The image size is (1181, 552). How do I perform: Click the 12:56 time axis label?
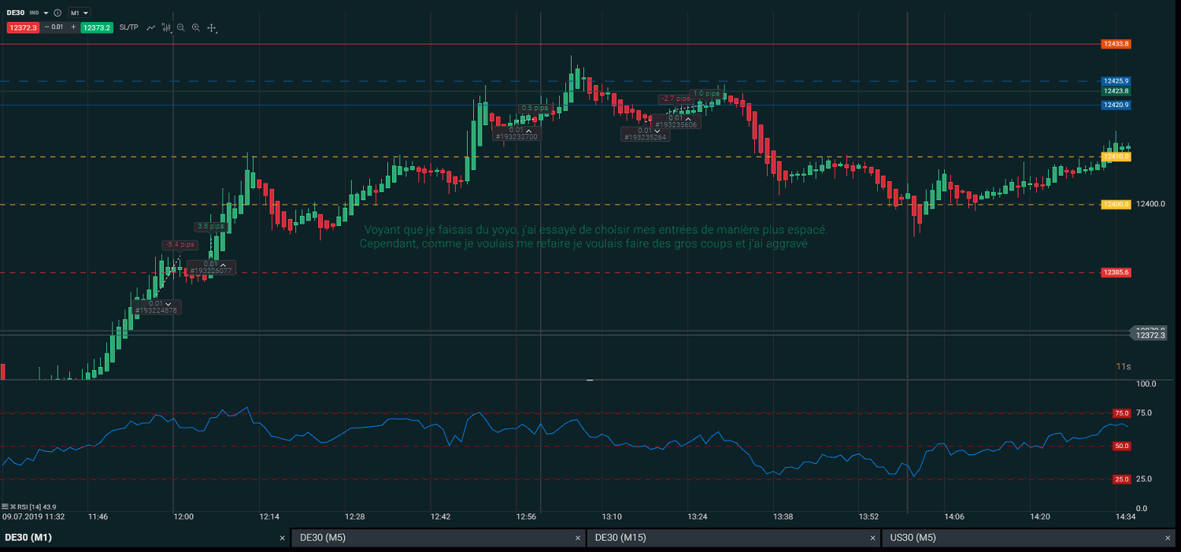point(527,517)
